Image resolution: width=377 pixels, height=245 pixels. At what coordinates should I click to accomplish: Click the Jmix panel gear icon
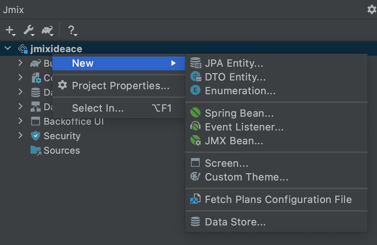click(372, 9)
